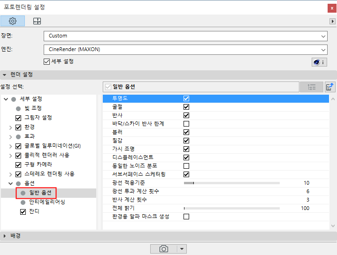Image resolution: width=337 pixels, height=255 pixels.
Task: Collapse the 세부 설정 tree node
Action: pyautogui.click(x=6, y=99)
